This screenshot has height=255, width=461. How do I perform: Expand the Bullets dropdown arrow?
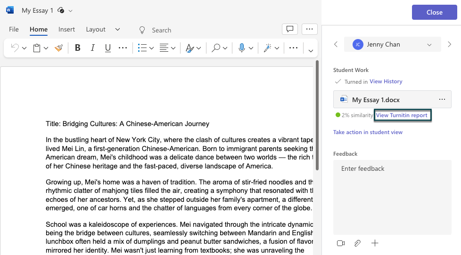coord(152,48)
